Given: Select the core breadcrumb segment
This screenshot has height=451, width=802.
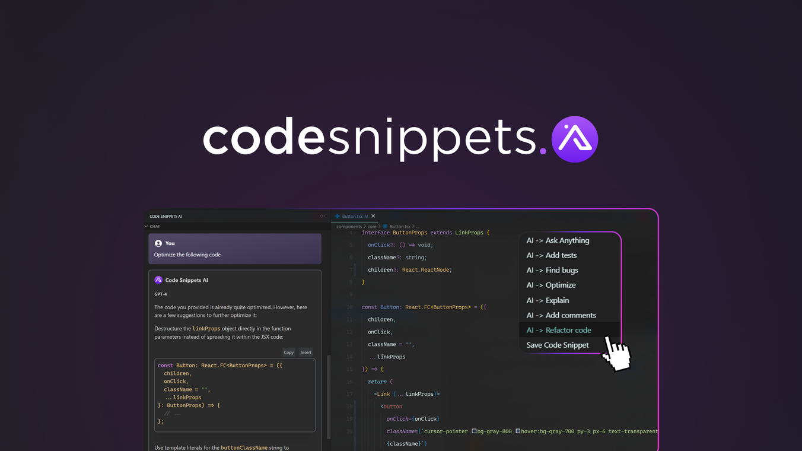Looking at the screenshot, I should coord(372,227).
